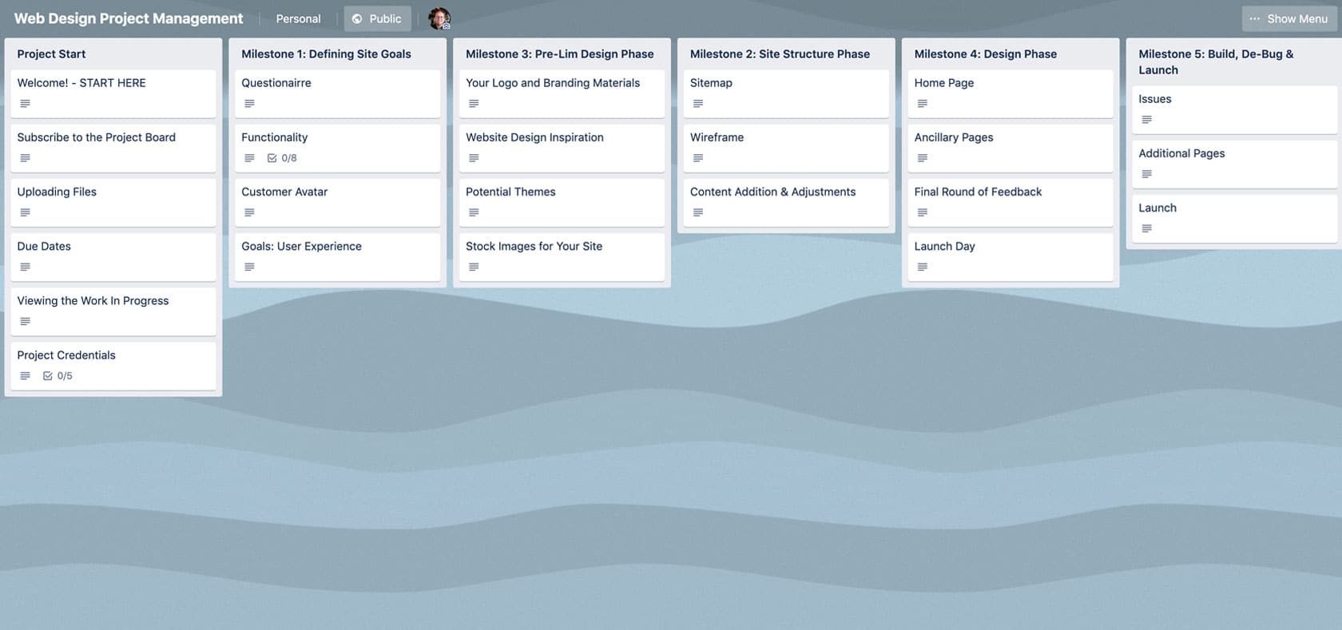Open the Welcome! - START HERE card

[x=113, y=93]
